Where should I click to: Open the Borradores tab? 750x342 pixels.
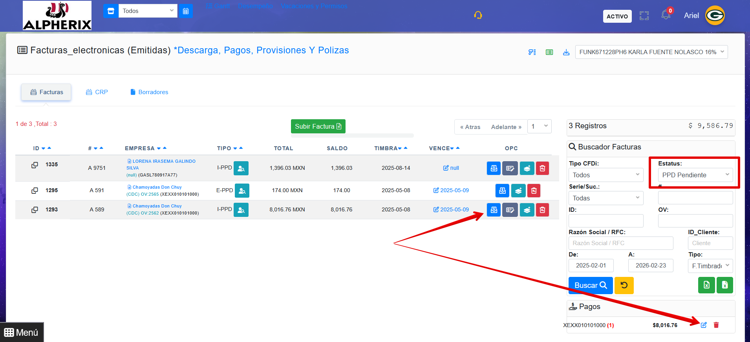pyautogui.click(x=149, y=92)
